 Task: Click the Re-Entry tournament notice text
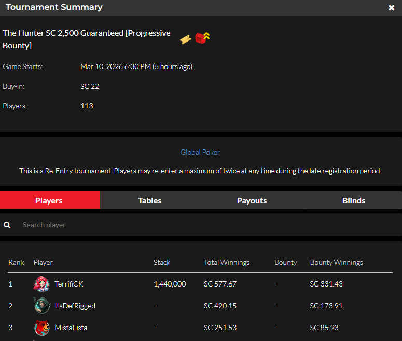point(200,171)
